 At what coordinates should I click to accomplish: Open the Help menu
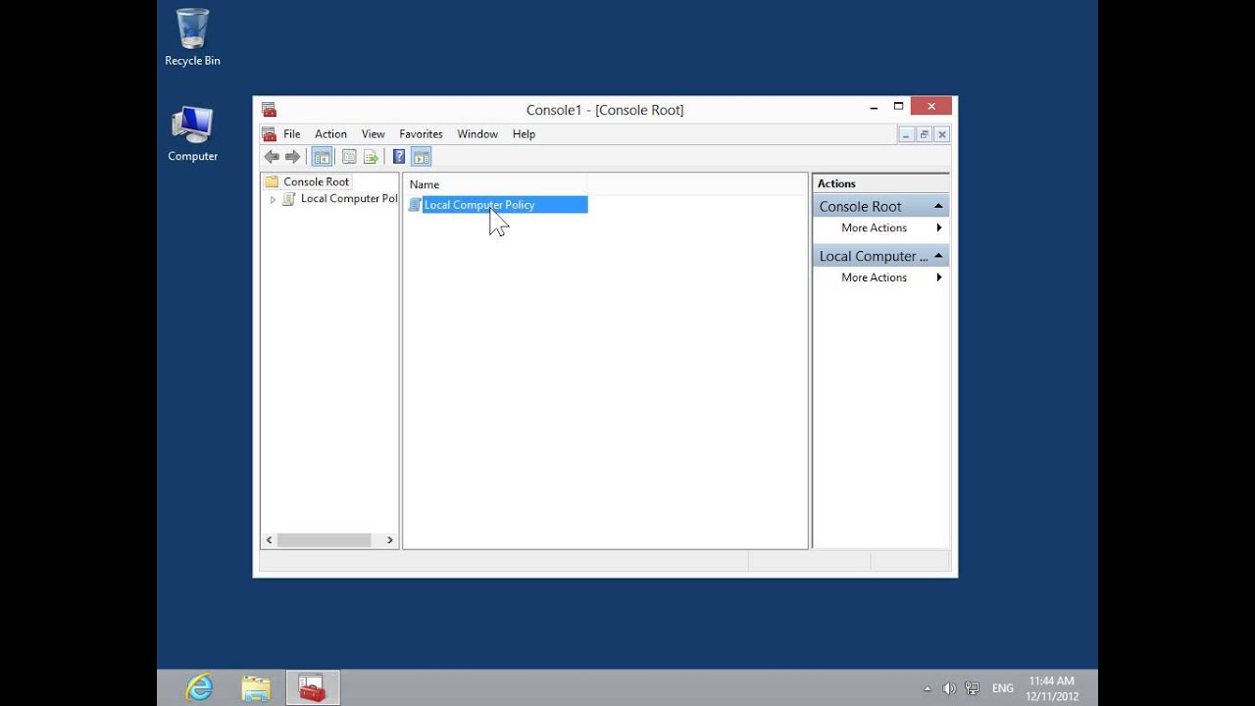click(524, 134)
